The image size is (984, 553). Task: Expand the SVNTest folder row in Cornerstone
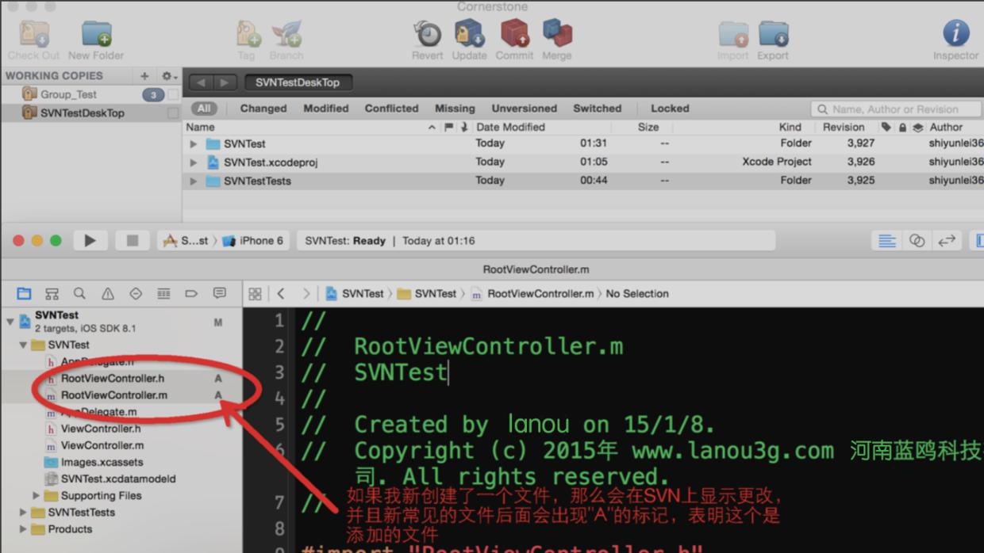pos(194,144)
